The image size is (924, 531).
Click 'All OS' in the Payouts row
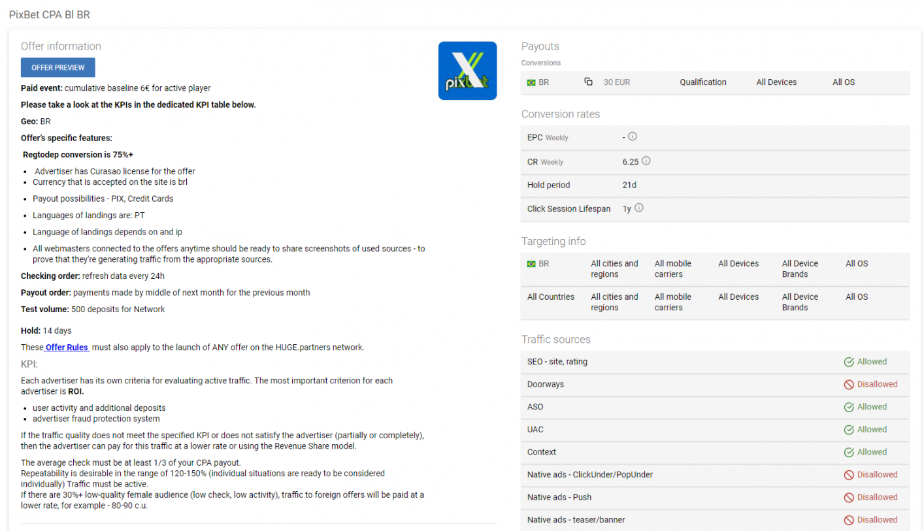coord(844,82)
